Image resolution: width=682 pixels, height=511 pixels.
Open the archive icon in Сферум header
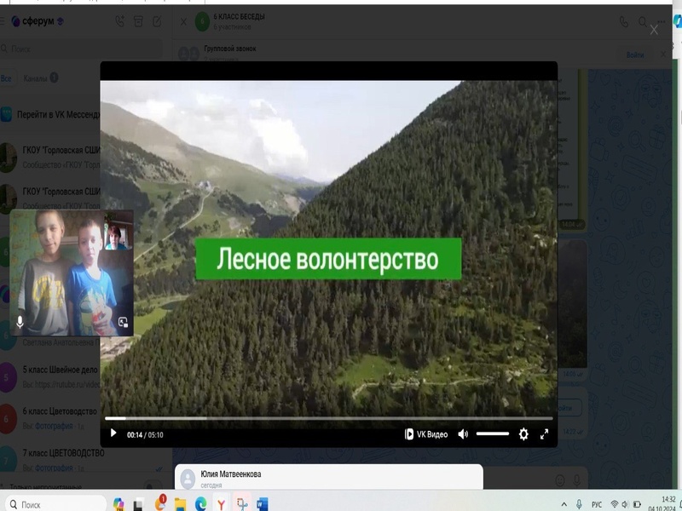(x=138, y=20)
